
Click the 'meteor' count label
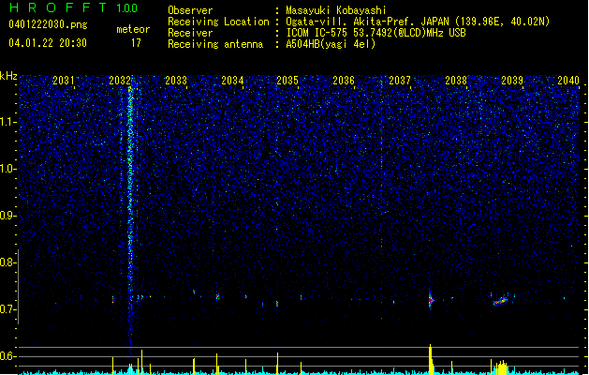click(133, 29)
